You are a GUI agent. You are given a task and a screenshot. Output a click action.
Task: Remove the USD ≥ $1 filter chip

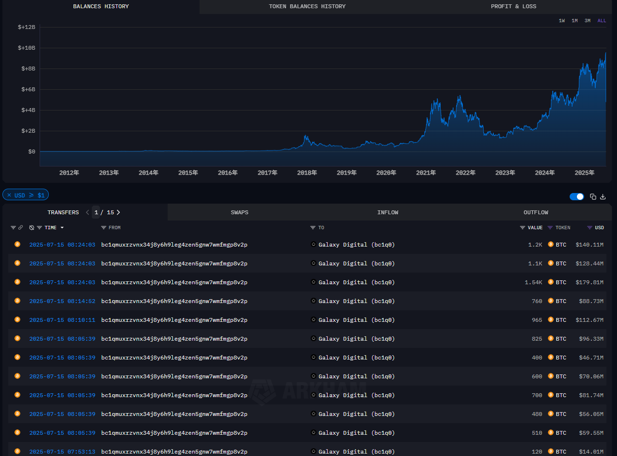coord(9,195)
